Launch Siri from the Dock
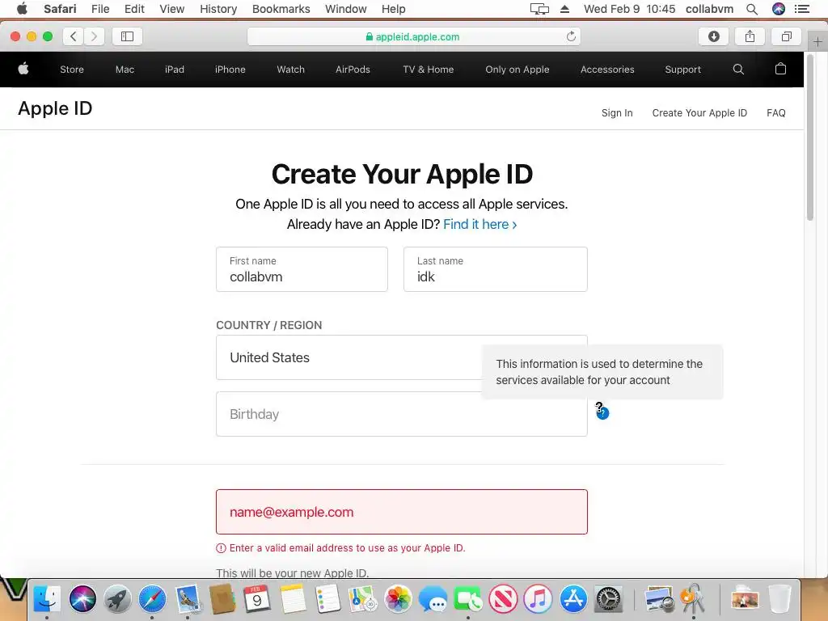 click(x=82, y=599)
